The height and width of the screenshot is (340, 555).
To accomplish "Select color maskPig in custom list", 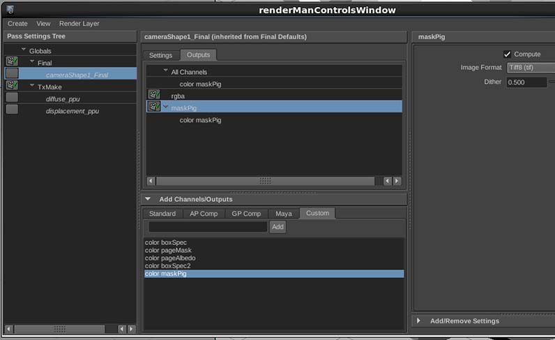I will 274,274.
